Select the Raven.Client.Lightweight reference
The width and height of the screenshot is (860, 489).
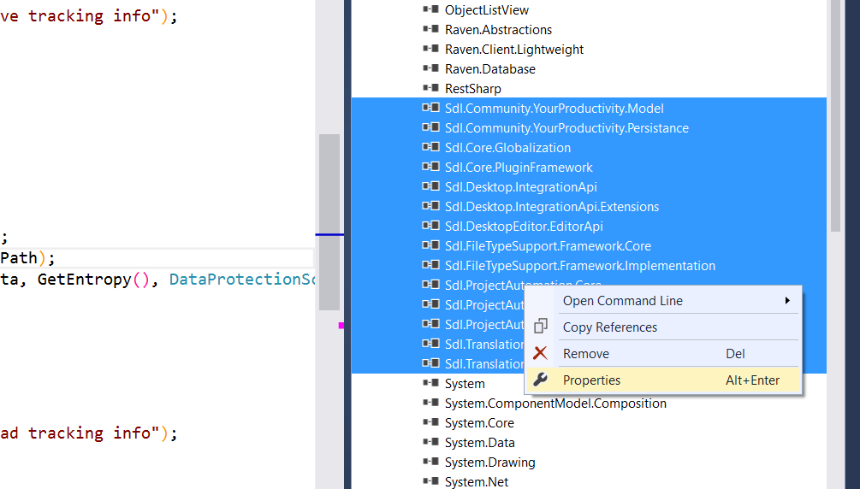coord(514,50)
